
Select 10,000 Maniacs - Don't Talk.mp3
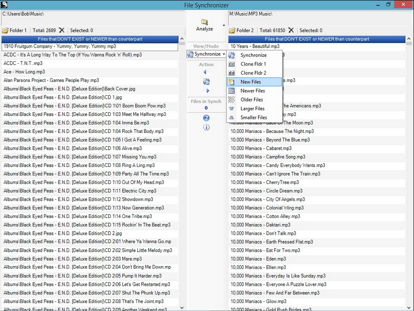(317, 234)
